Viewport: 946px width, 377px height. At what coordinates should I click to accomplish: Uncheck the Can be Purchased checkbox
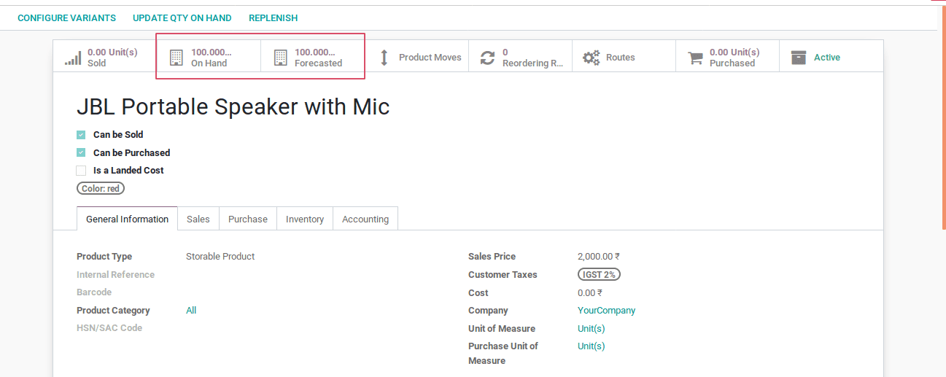(x=81, y=153)
